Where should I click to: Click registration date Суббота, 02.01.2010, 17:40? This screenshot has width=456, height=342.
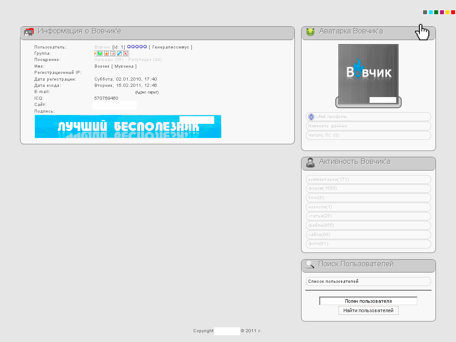point(126,79)
